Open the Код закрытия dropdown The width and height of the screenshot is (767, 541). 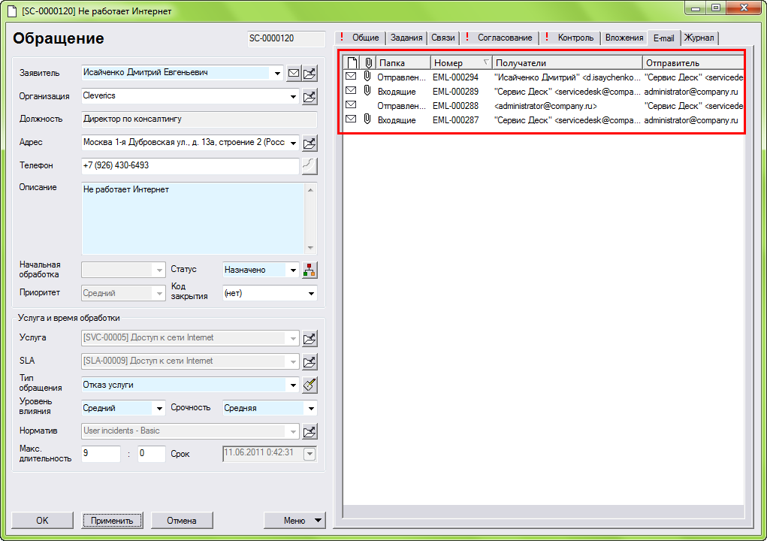pyautogui.click(x=311, y=294)
